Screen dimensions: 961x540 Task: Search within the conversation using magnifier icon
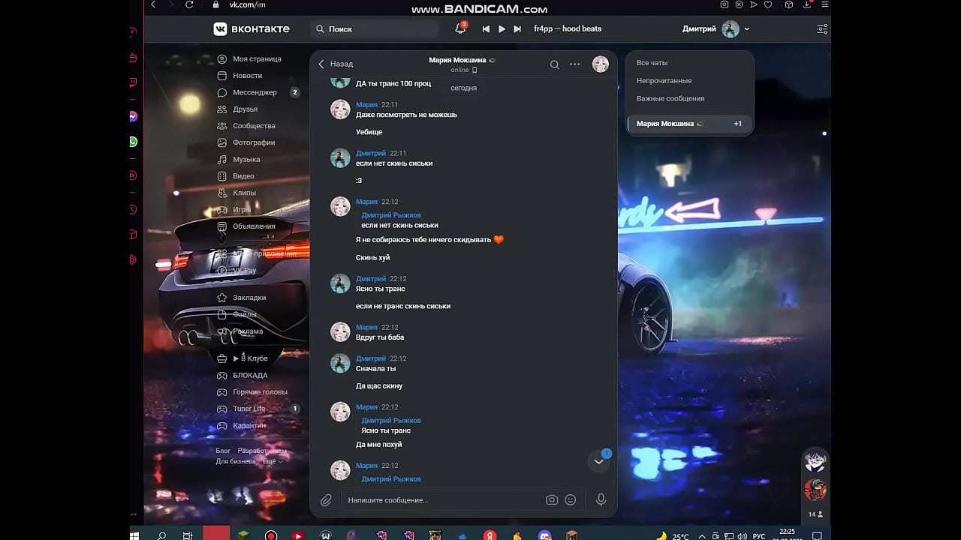[x=554, y=64]
